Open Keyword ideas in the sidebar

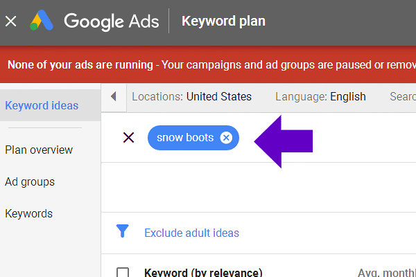tap(42, 105)
